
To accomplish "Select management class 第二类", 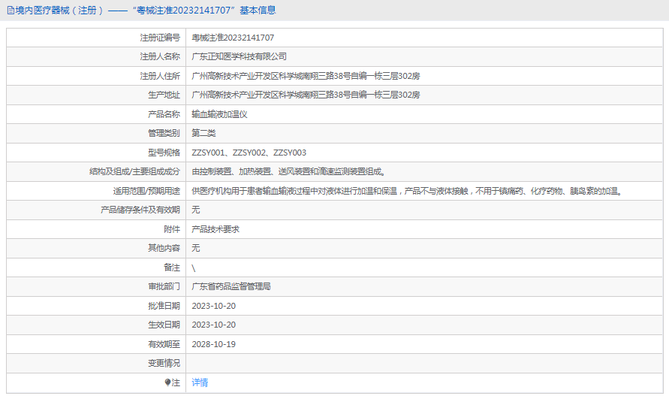I will click(x=203, y=133).
